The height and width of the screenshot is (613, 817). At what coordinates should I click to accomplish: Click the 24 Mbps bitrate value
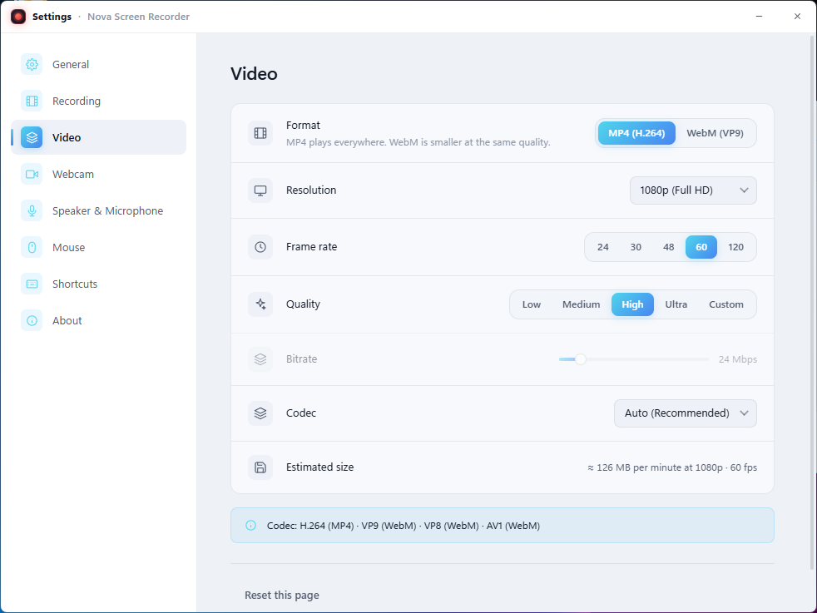point(738,359)
